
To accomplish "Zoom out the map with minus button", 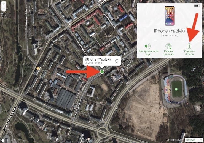I will click(4, 8).
